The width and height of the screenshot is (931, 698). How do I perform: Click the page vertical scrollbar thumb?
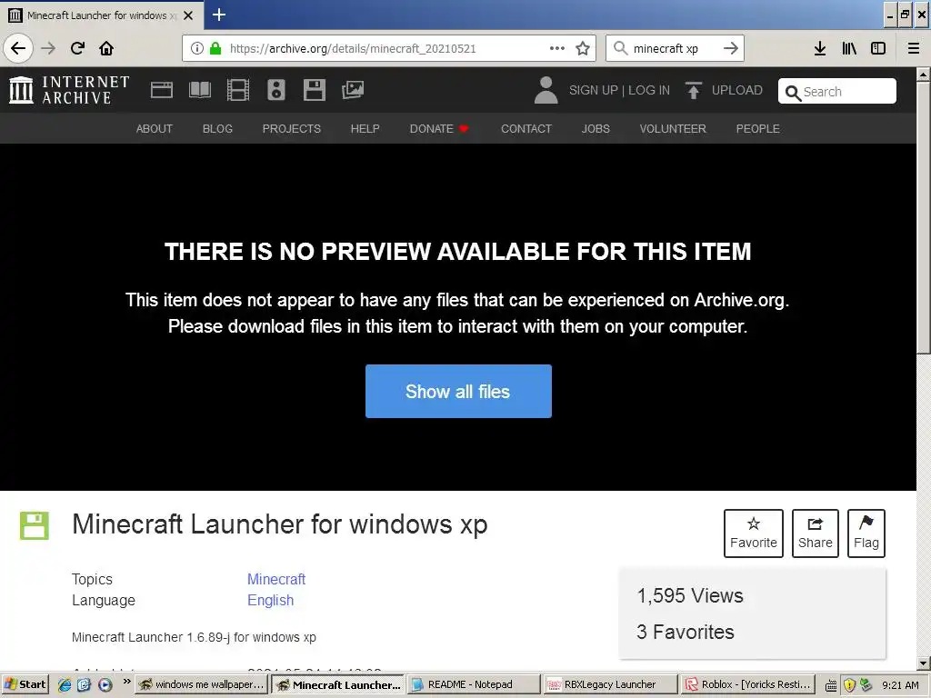(924, 218)
